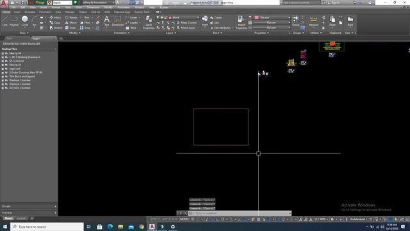
Task: Open the linetype ByLayer dropdown
Action: [x=272, y=28]
